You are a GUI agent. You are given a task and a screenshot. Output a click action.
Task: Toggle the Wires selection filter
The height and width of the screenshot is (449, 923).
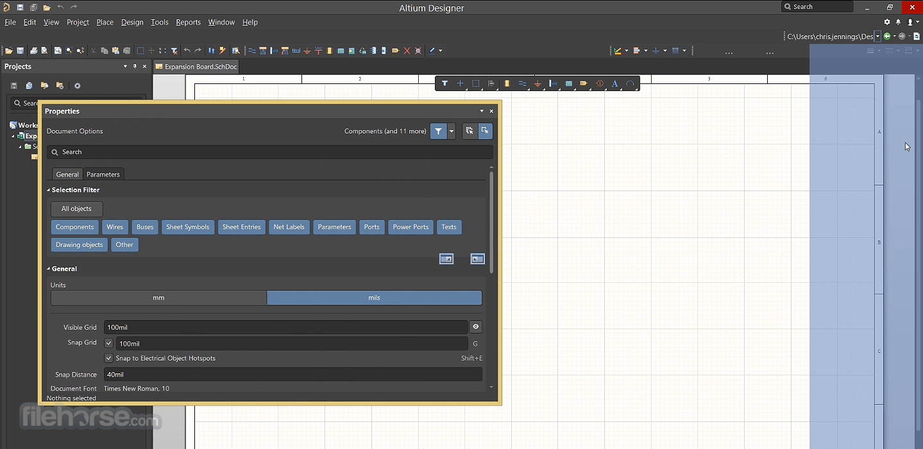(115, 227)
